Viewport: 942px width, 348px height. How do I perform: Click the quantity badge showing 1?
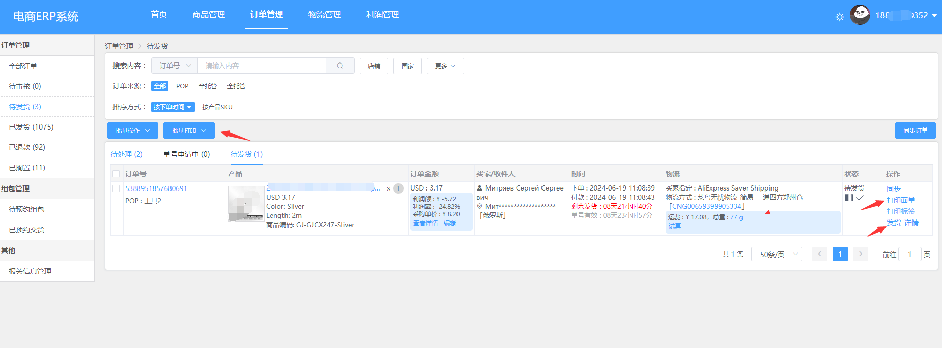pos(398,188)
